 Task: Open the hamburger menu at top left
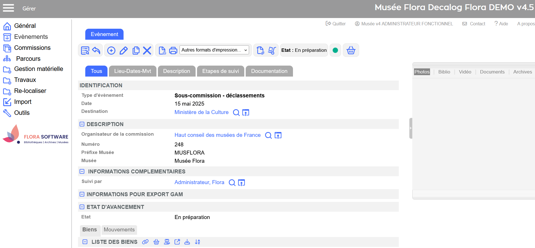(x=8, y=8)
